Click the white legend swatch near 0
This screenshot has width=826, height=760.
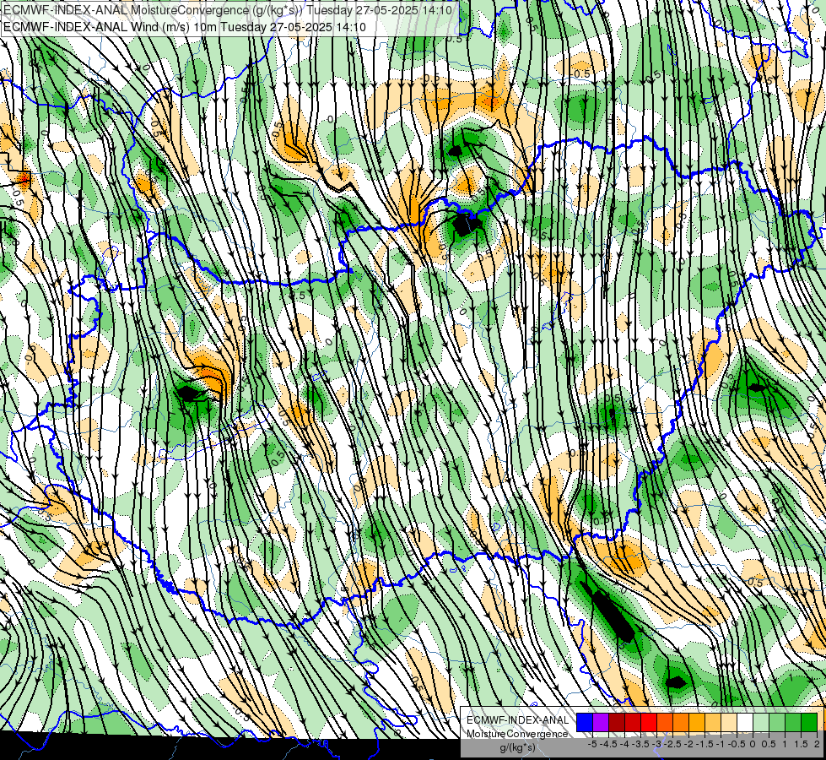[745, 722]
